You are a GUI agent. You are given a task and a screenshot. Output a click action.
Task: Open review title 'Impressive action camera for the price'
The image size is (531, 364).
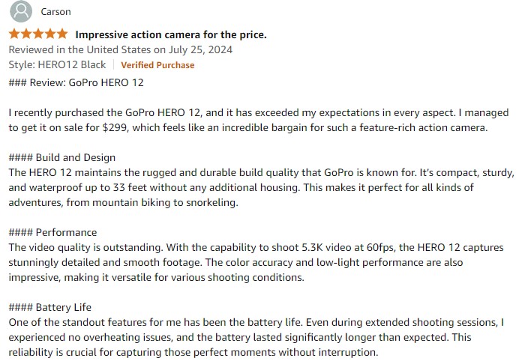[171, 34]
